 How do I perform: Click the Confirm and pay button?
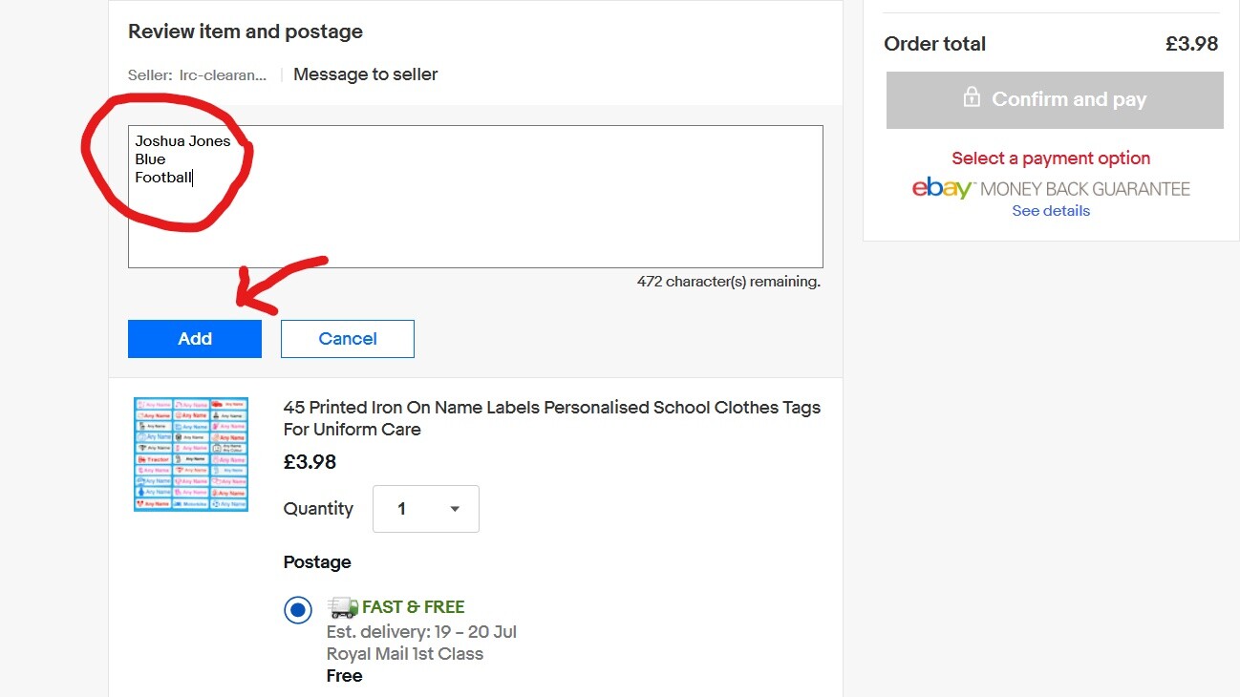(1055, 99)
